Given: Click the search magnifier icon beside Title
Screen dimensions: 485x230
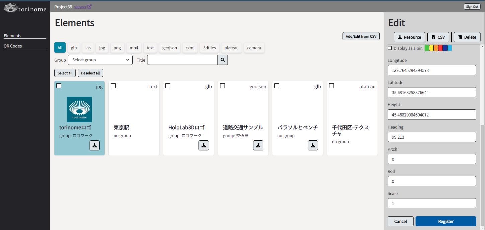Looking at the screenshot, I should point(223,60).
